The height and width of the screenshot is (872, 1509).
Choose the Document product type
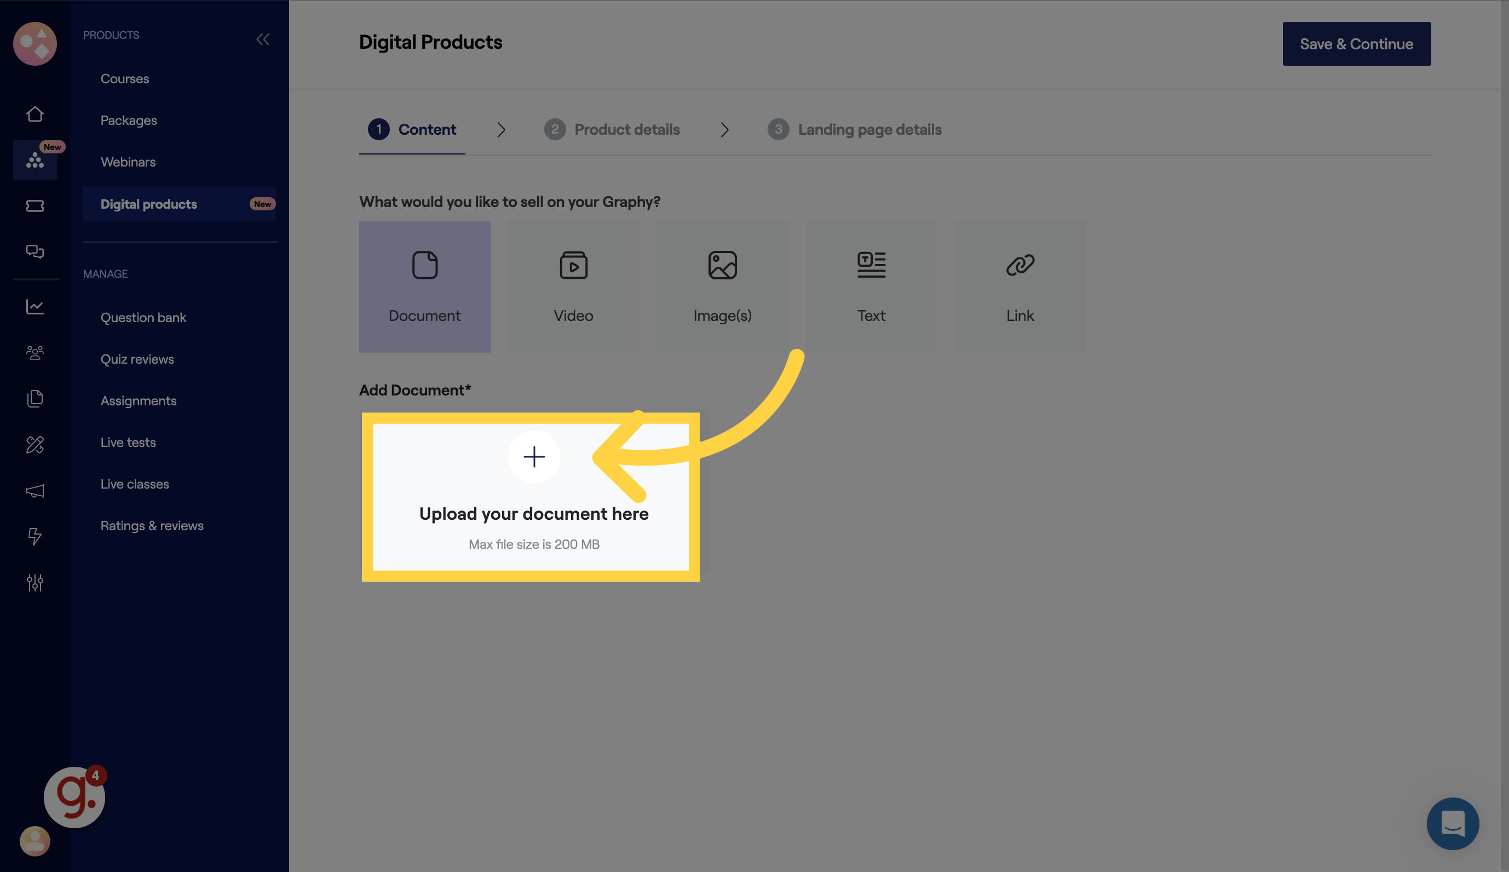[x=424, y=287]
